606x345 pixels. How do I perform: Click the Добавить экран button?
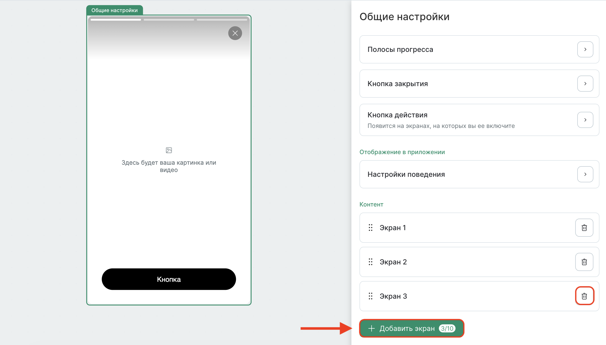411,328
